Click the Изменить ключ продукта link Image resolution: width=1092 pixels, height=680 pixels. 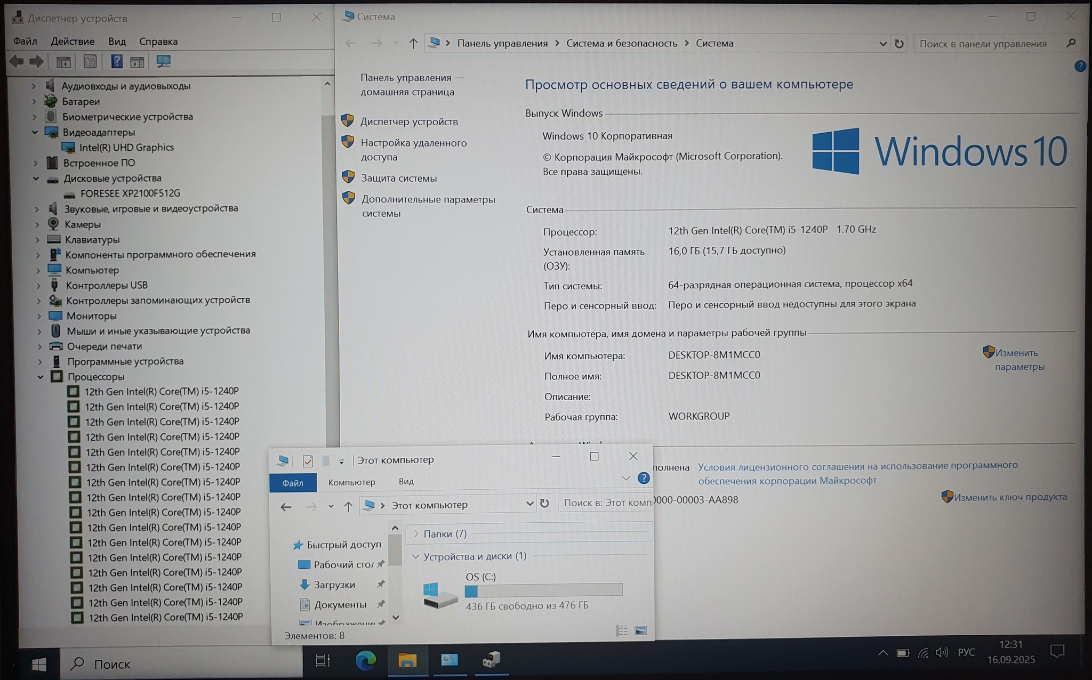1010,497
